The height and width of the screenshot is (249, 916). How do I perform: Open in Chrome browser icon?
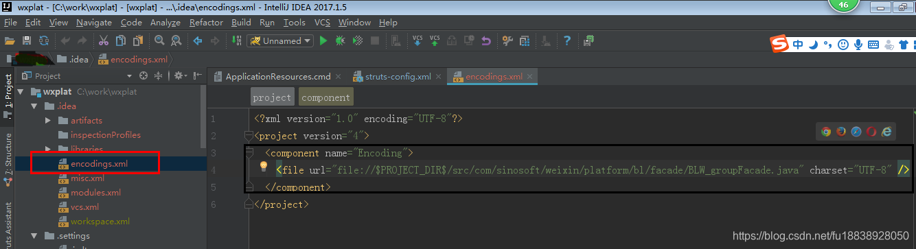(825, 131)
